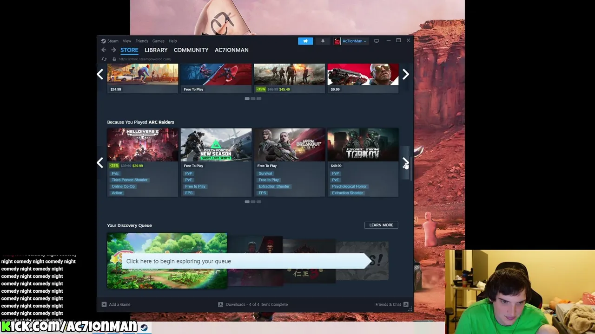
Task: Open the blue megaphone announcements button
Action: pyautogui.click(x=305, y=41)
